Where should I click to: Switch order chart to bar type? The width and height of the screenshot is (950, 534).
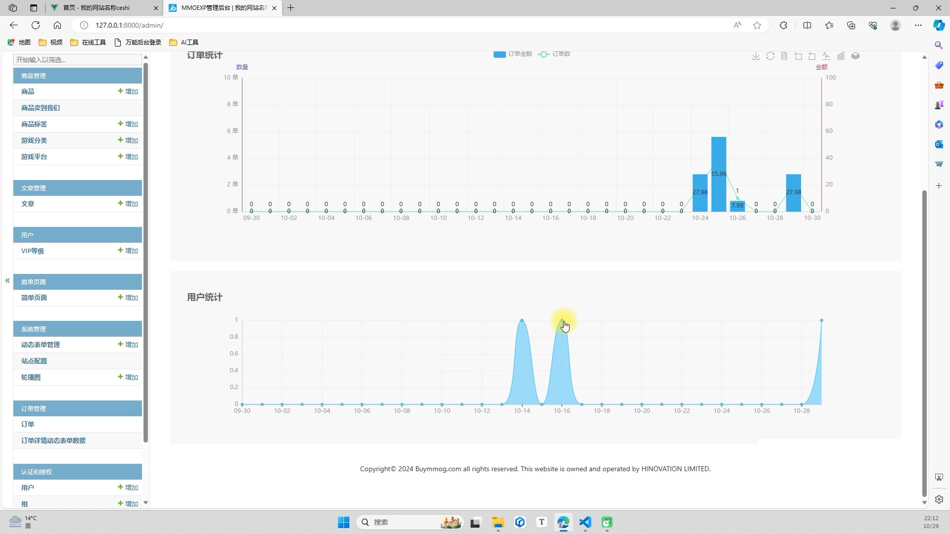coord(841,56)
